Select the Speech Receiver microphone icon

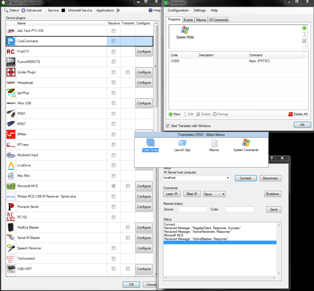click(11, 248)
